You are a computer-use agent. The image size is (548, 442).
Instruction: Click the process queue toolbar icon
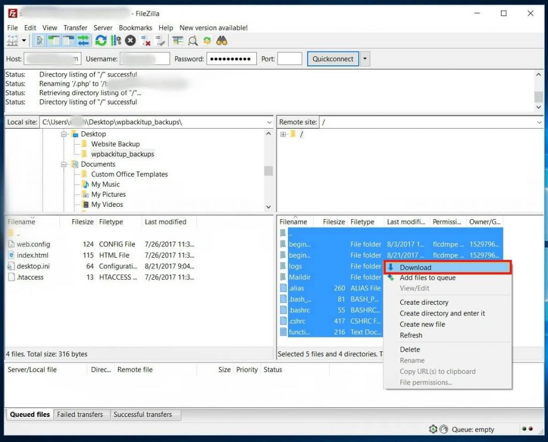point(116,41)
